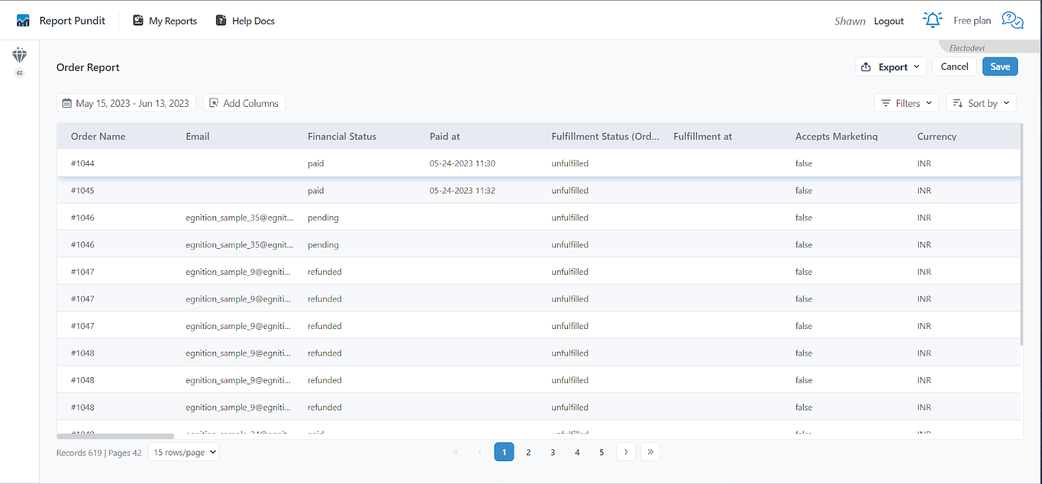Open the May 15 - Jun 13 date range picker
Viewport: 1042px width, 484px height.
126,103
